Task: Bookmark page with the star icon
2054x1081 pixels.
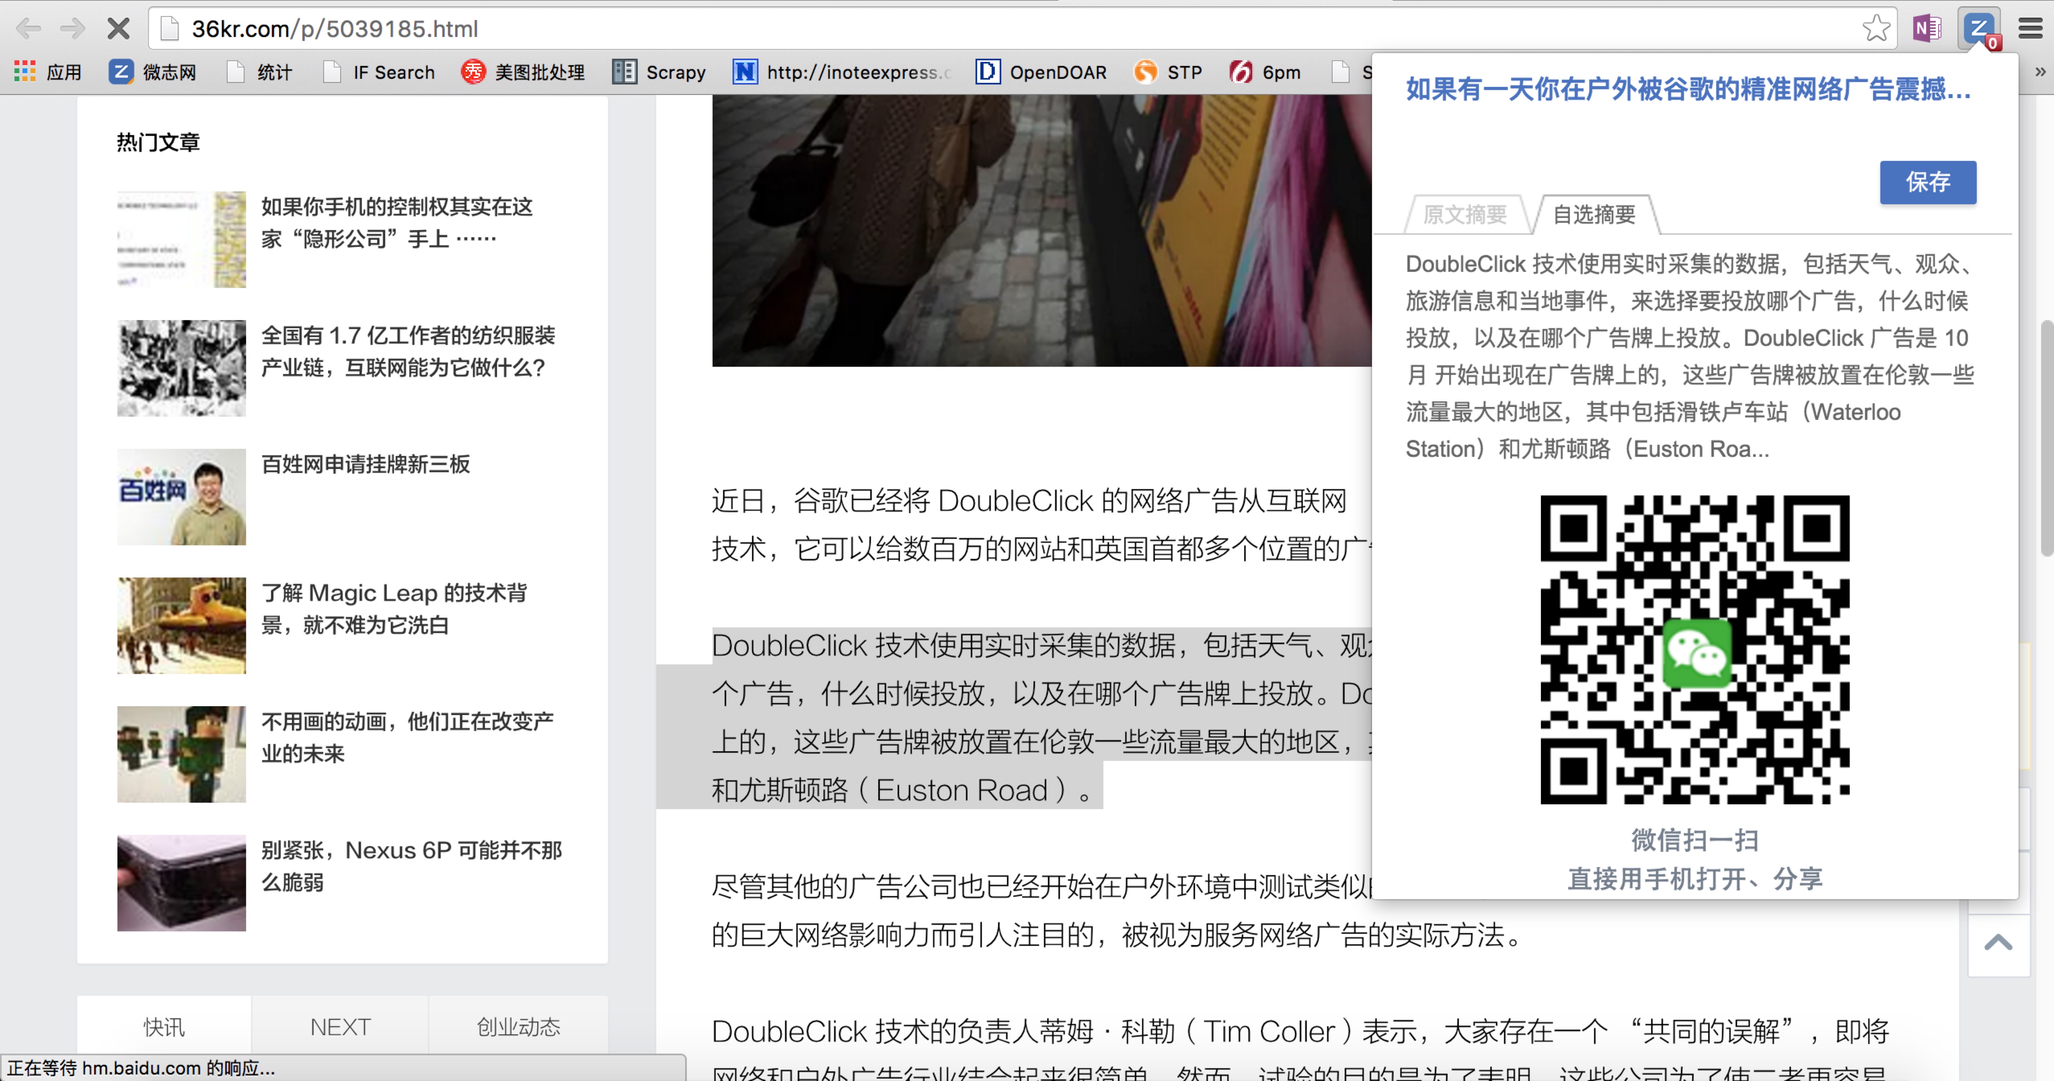Action: tap(1875, 29)
